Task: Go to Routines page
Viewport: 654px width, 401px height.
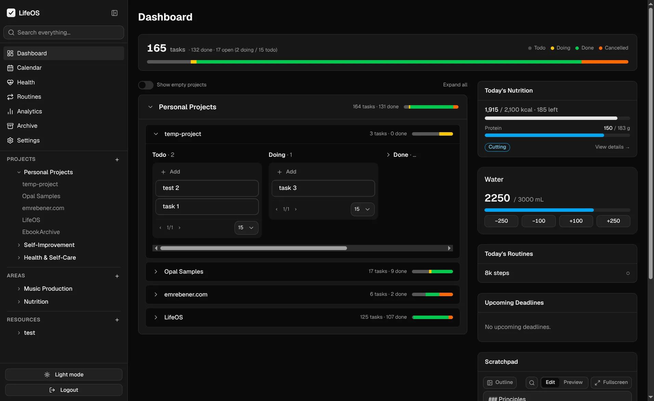Action: (64, 97)
